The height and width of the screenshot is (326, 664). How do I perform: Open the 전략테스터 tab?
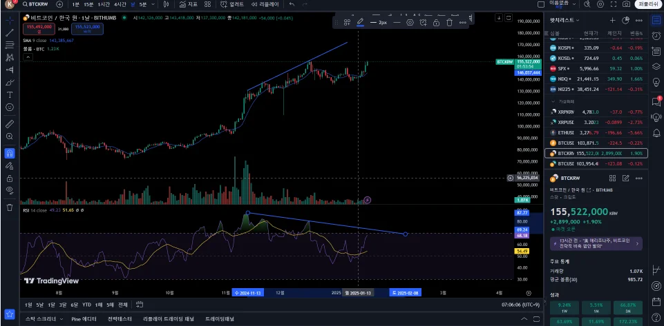click(x=120, y=319)
